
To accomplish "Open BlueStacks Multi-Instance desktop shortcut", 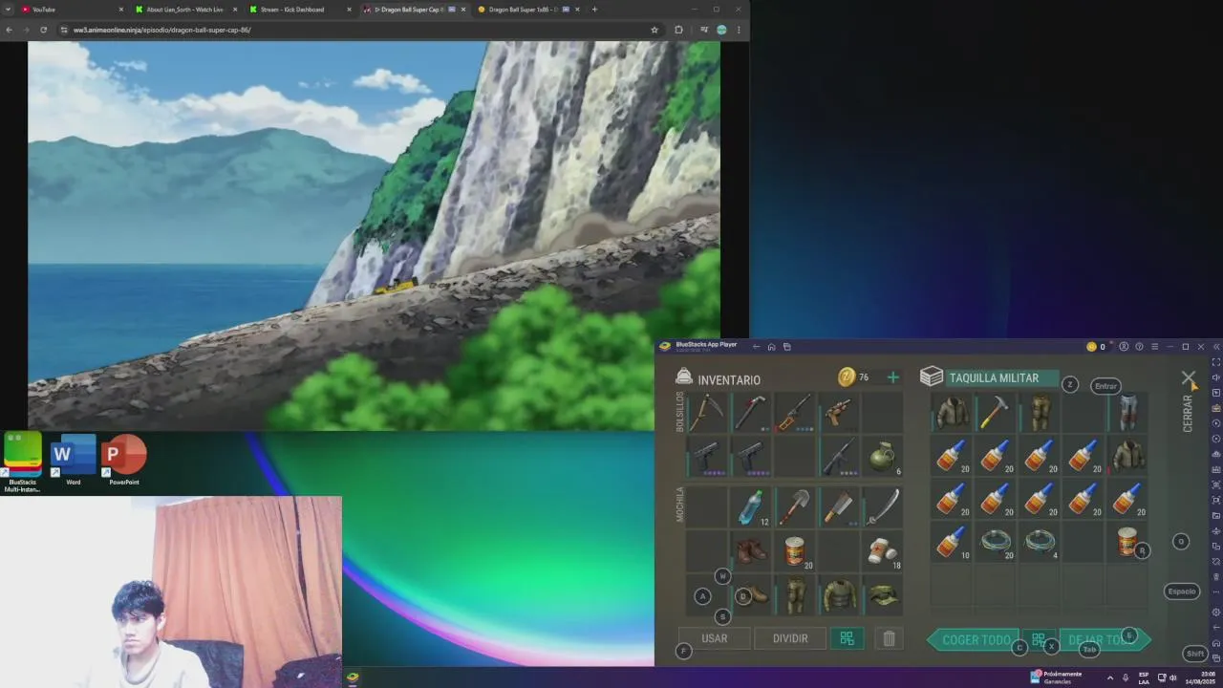I will pos(22,462).
